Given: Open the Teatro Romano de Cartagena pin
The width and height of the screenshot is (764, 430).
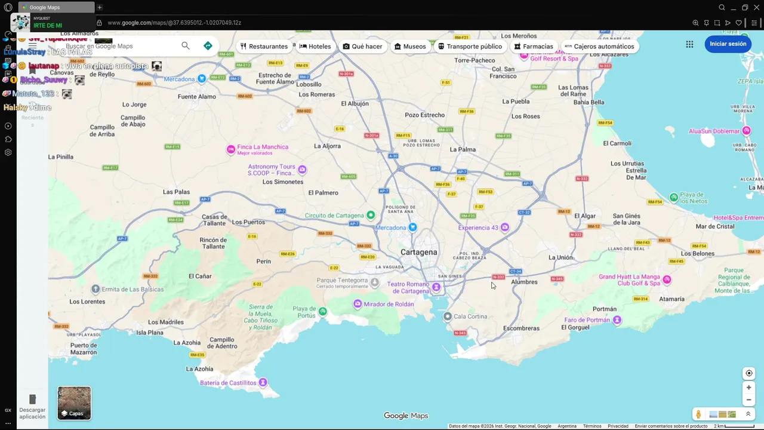Looking at the screenshot, I should pos(436,287).
